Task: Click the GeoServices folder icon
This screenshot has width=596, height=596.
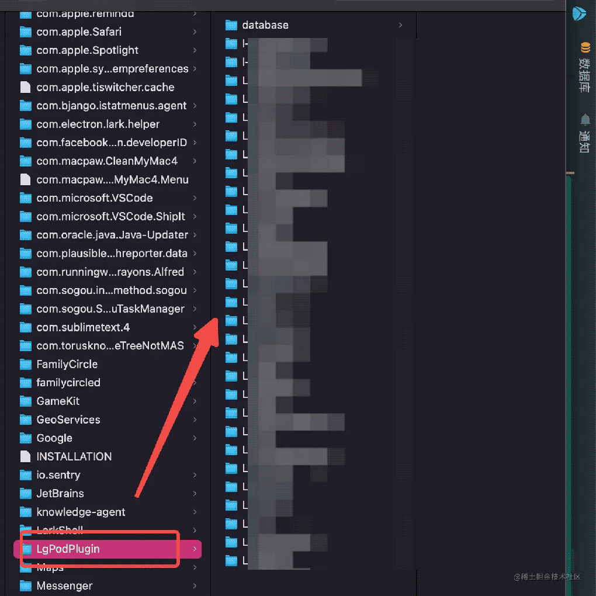Action: (x=26, y=420)
